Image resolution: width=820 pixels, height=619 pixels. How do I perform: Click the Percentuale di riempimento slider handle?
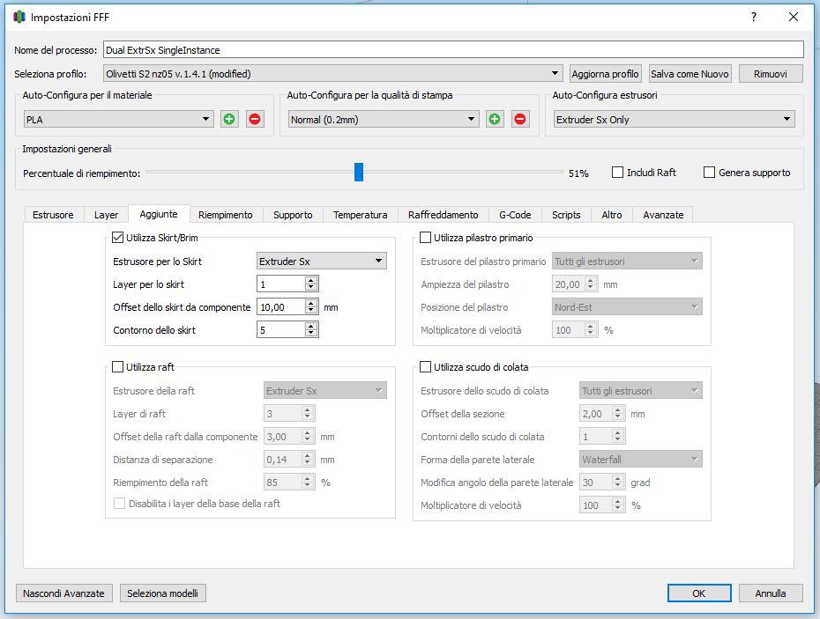click(x=359, y=172)
